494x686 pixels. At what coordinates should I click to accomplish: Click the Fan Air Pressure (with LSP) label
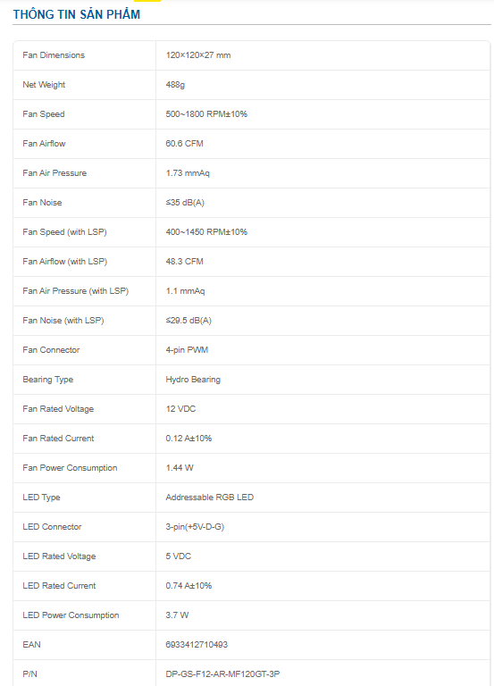[75, 291]
